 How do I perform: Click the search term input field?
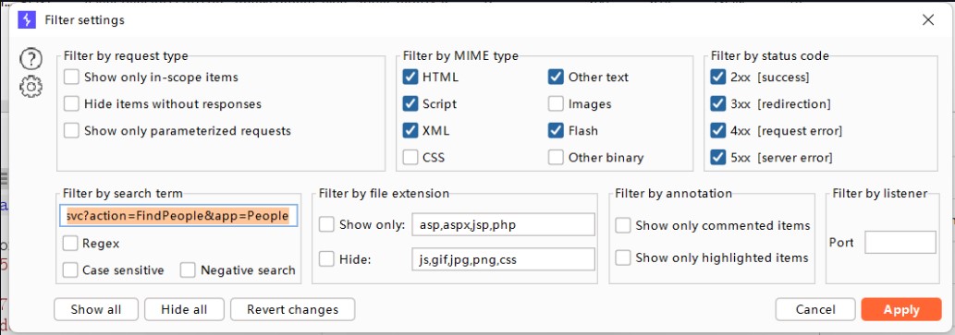pyautogui.click(x=178, y=217)
